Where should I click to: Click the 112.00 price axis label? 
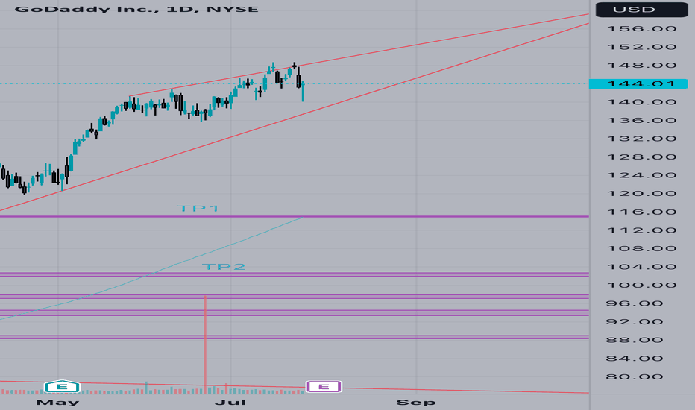coord(641,230)
